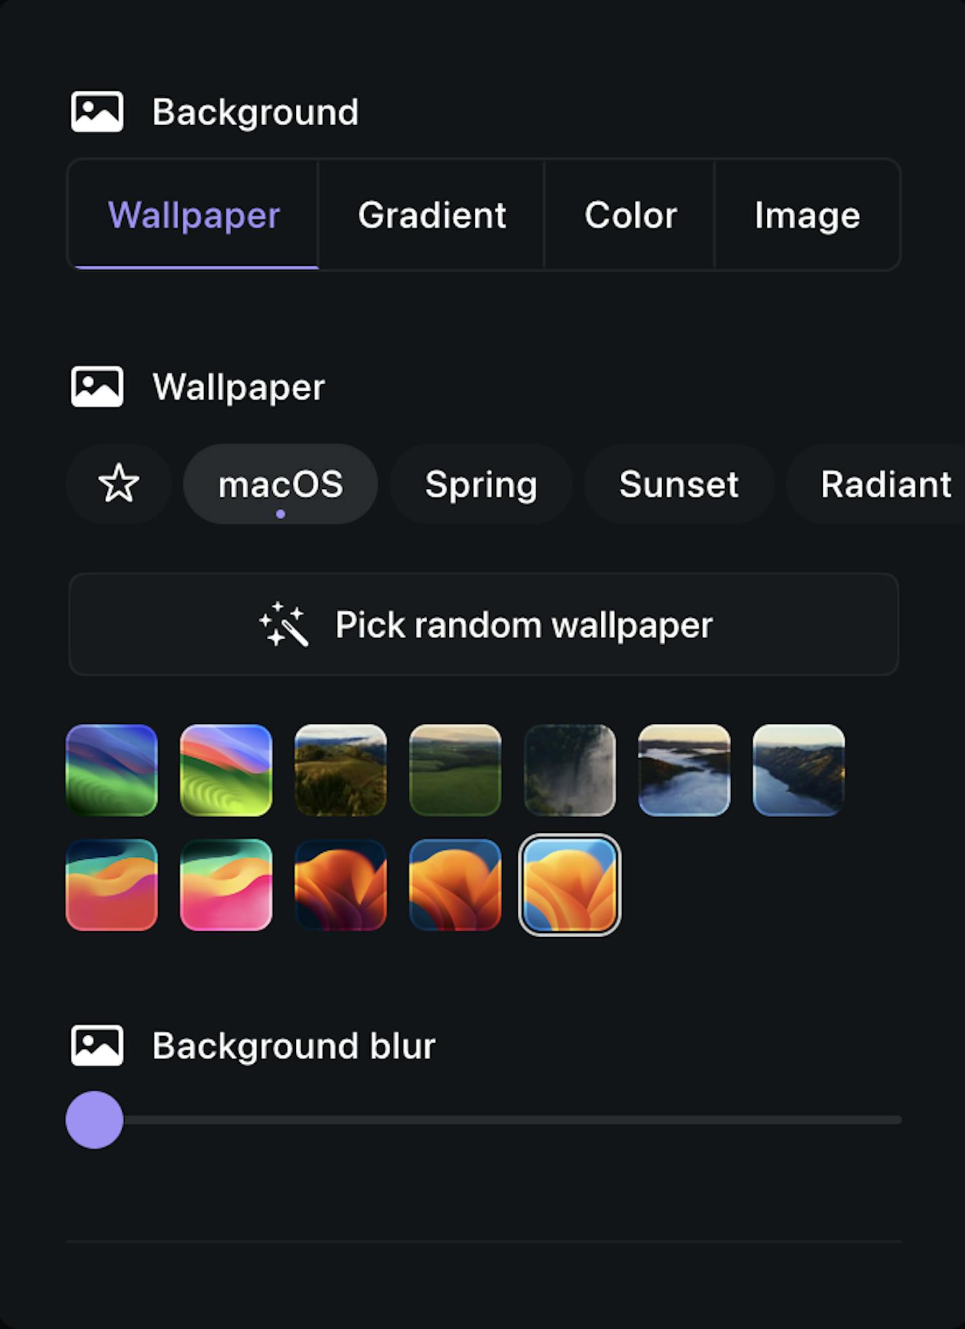Pick the pink Monterey light wallpaper
This screenshot has width=965, height=1329.
(226, 885)
